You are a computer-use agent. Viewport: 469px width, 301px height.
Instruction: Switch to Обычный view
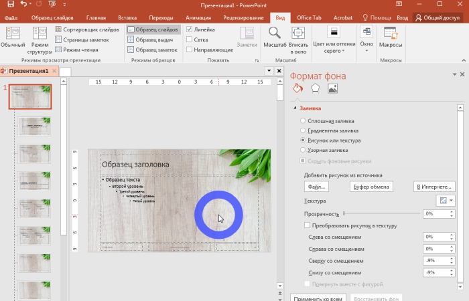coord(13,37)
